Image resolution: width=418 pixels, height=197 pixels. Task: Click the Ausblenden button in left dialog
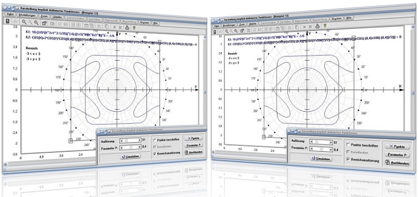[x=194, y=152]
